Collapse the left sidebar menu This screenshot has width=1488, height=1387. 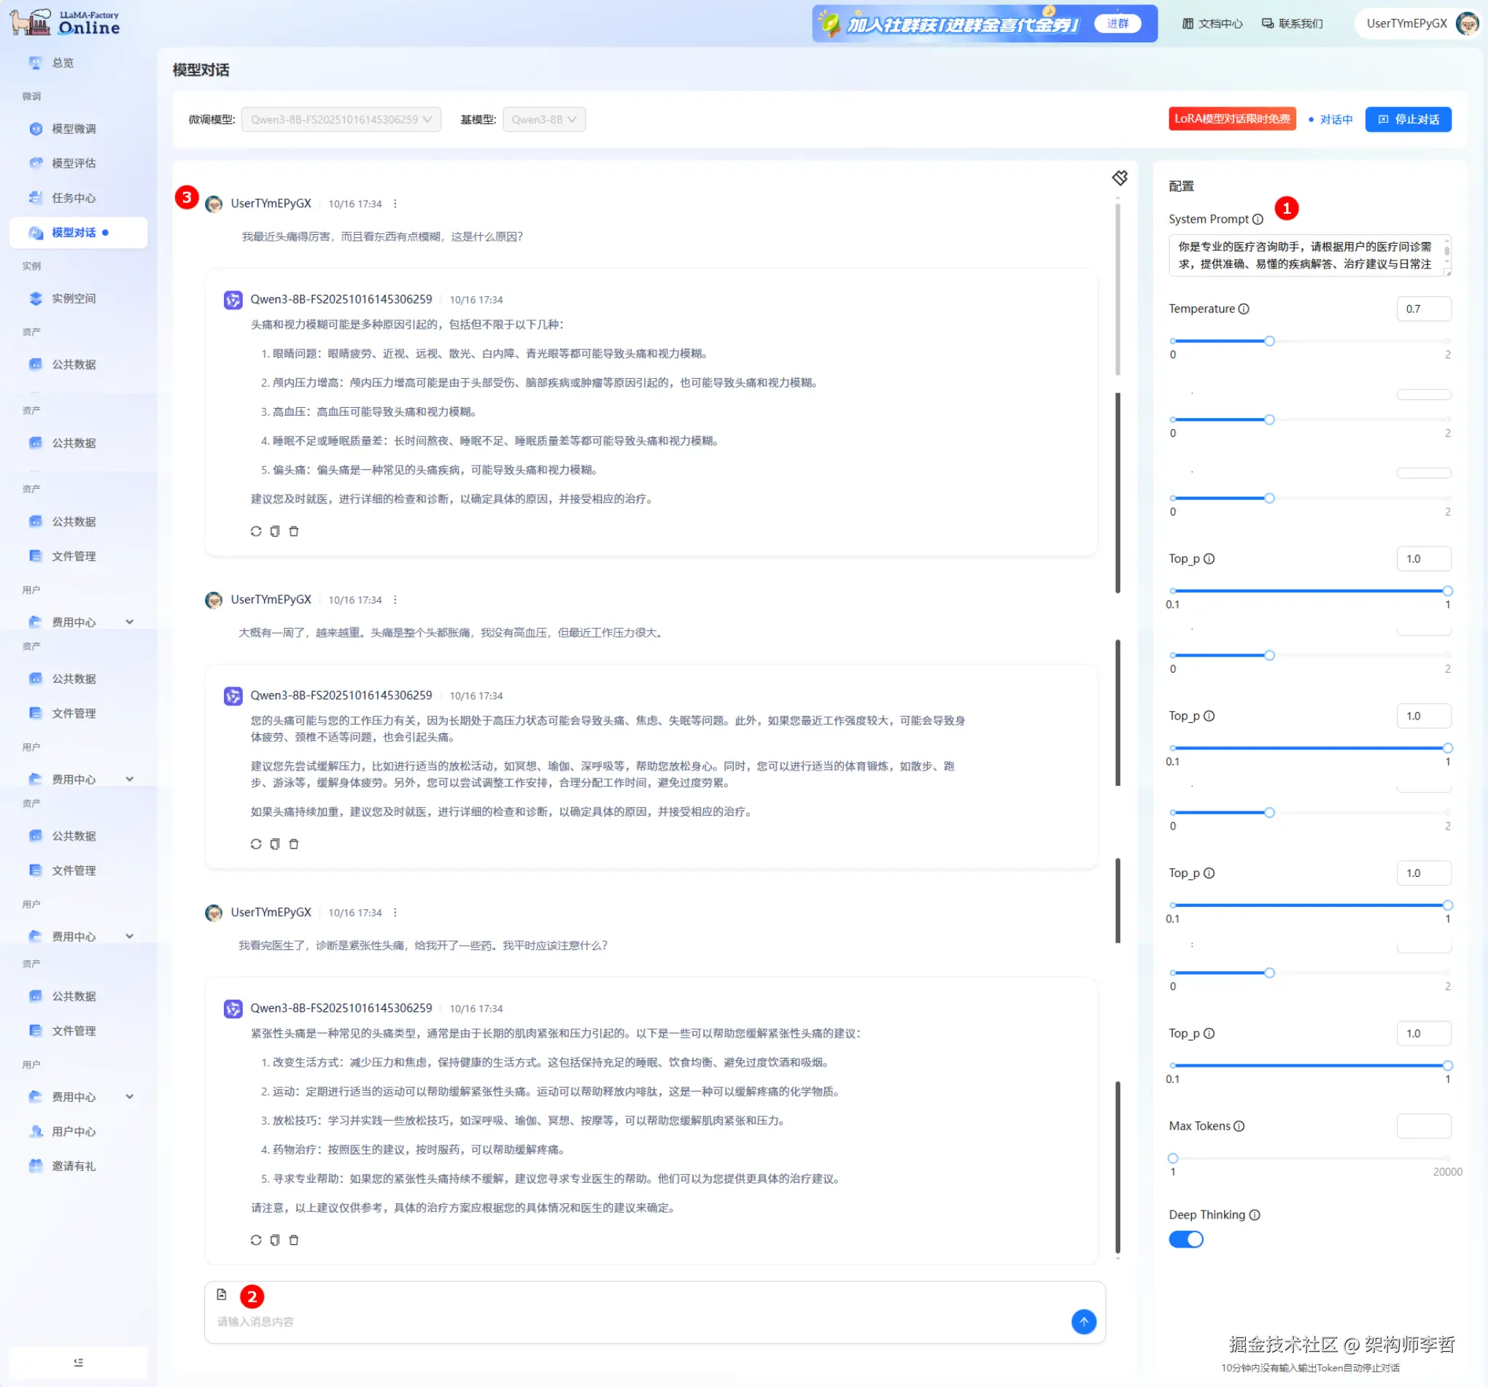pyautogui.click(x=78, y=1362)
